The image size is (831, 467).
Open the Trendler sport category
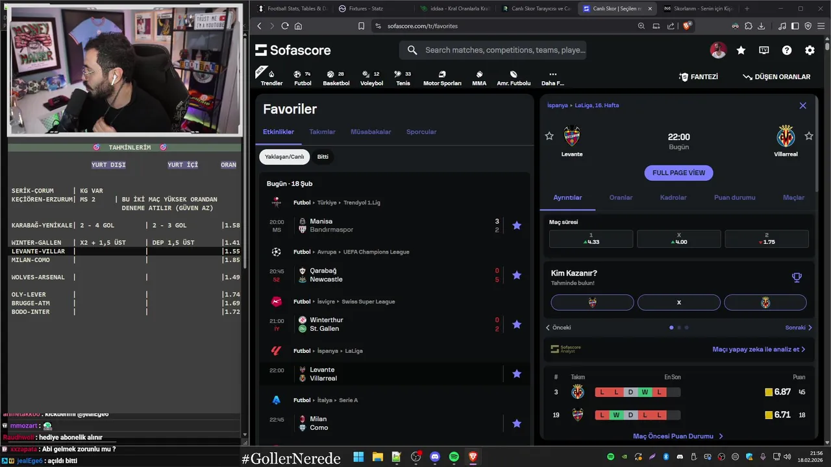tap(271, 78)
